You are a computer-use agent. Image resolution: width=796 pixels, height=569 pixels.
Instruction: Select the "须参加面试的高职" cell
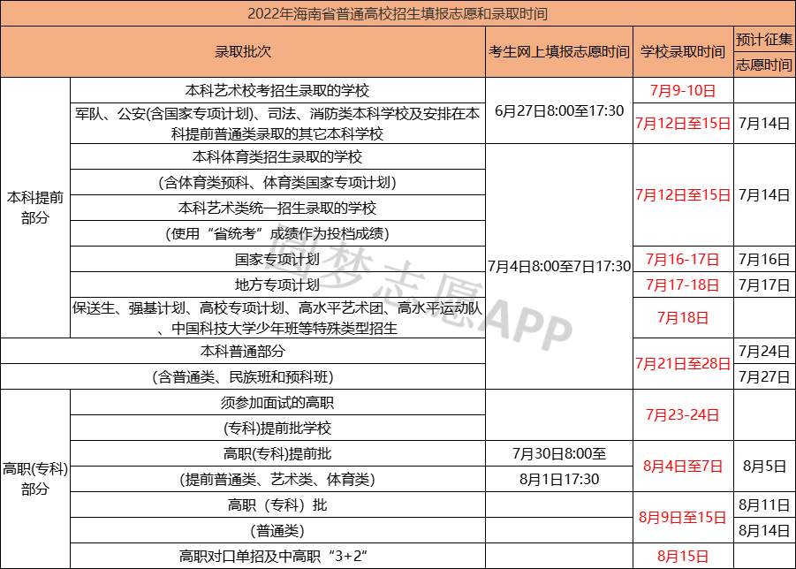pos(277,403)
